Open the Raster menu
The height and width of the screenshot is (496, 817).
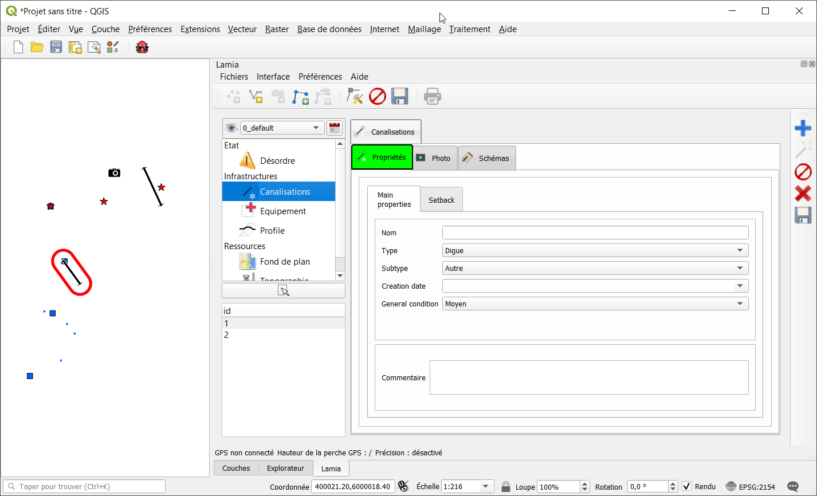click(277, 29)
